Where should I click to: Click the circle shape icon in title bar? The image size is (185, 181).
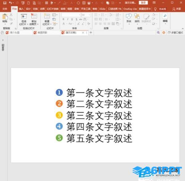(78, 3)
